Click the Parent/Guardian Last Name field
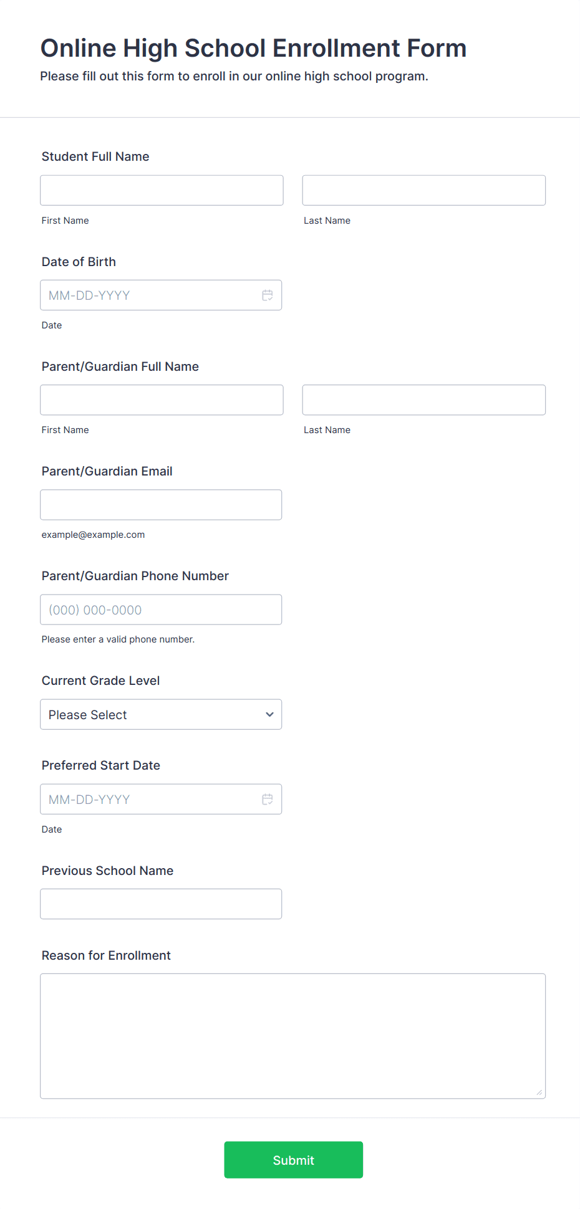The height and width of the screenshot is (1209, 580). coord(423,399)
